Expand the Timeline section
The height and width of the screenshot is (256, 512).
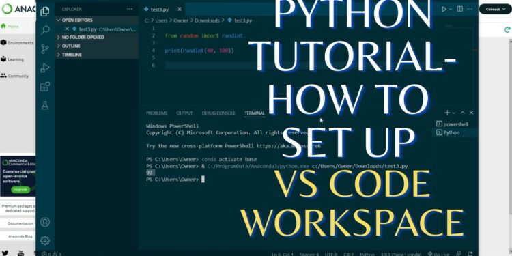click(97, 55)
